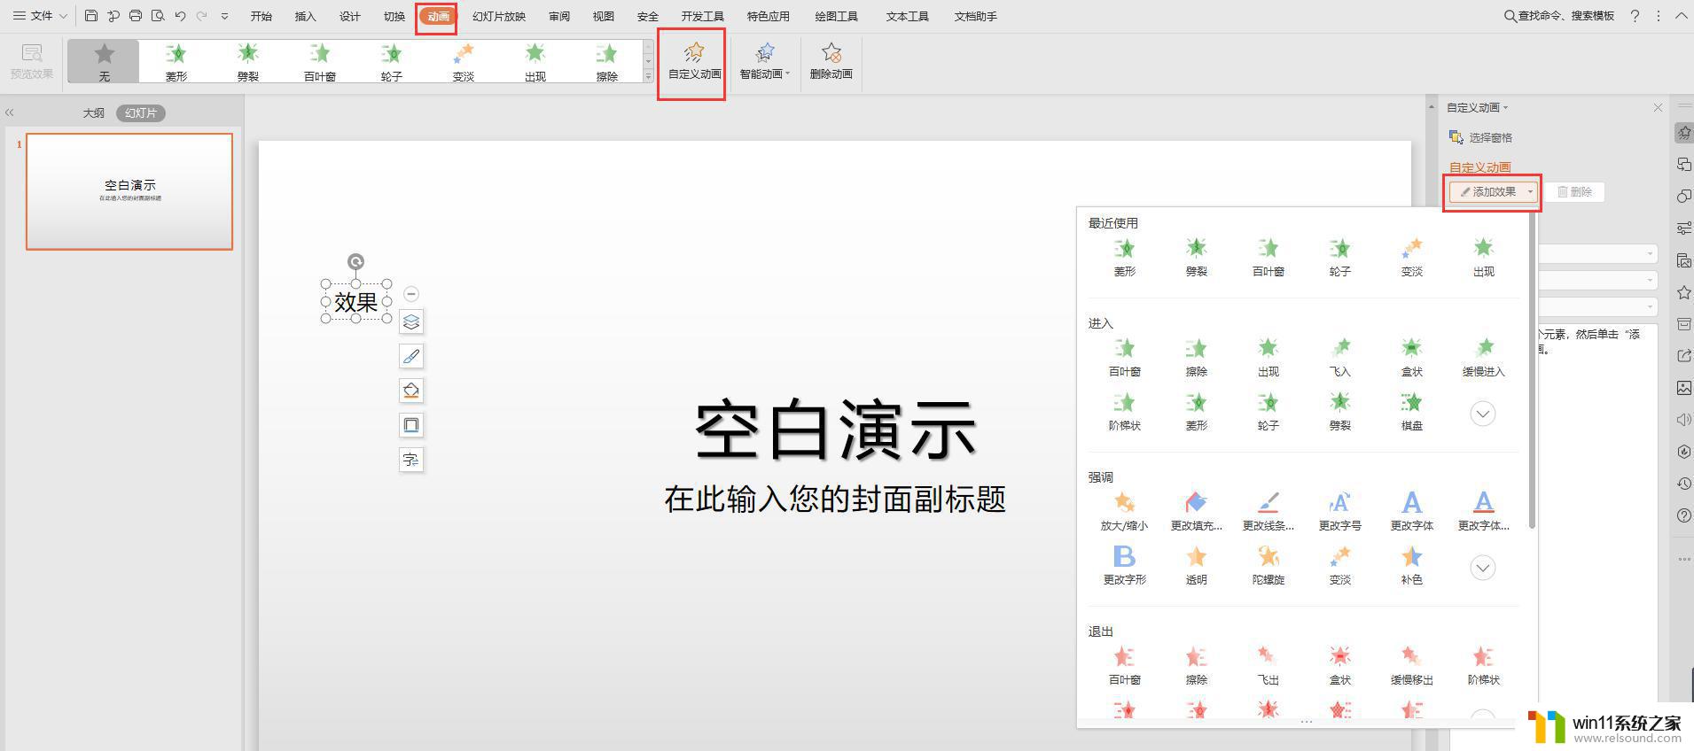Image resolution: width=1694 pixels, height=751 pixels.
Task: Open the 添加效果 dropdown arrow
Action: tap(1530, 192)
